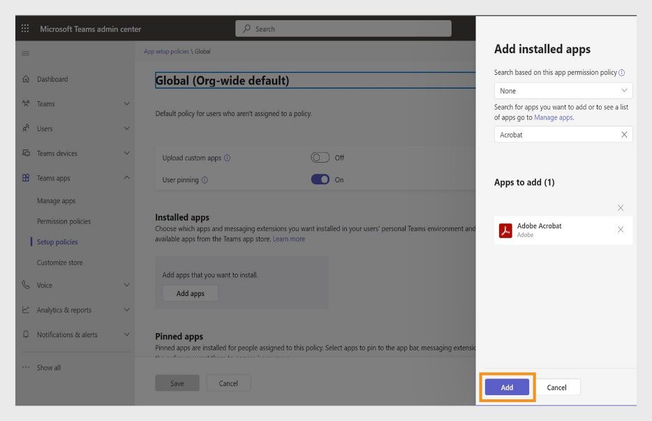Collapse the Teams apps section

click(127, 177)
